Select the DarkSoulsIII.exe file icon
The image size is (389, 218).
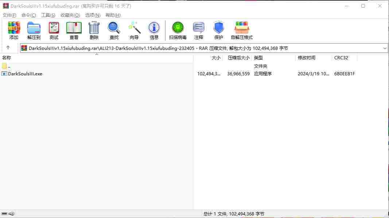(x=4, y=74)
